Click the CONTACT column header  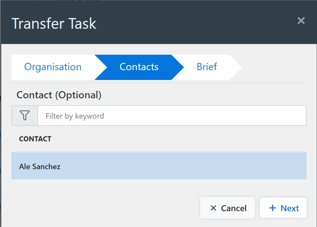pyautogui.click(x=35, y=138)
